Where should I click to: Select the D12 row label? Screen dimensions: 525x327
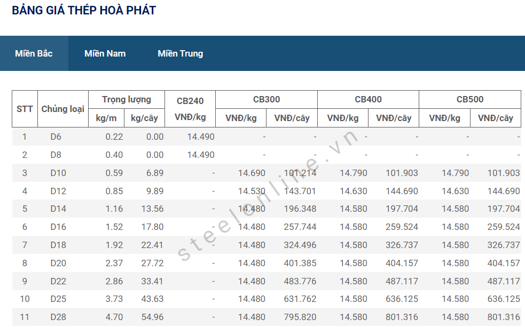tap(58, 191)
